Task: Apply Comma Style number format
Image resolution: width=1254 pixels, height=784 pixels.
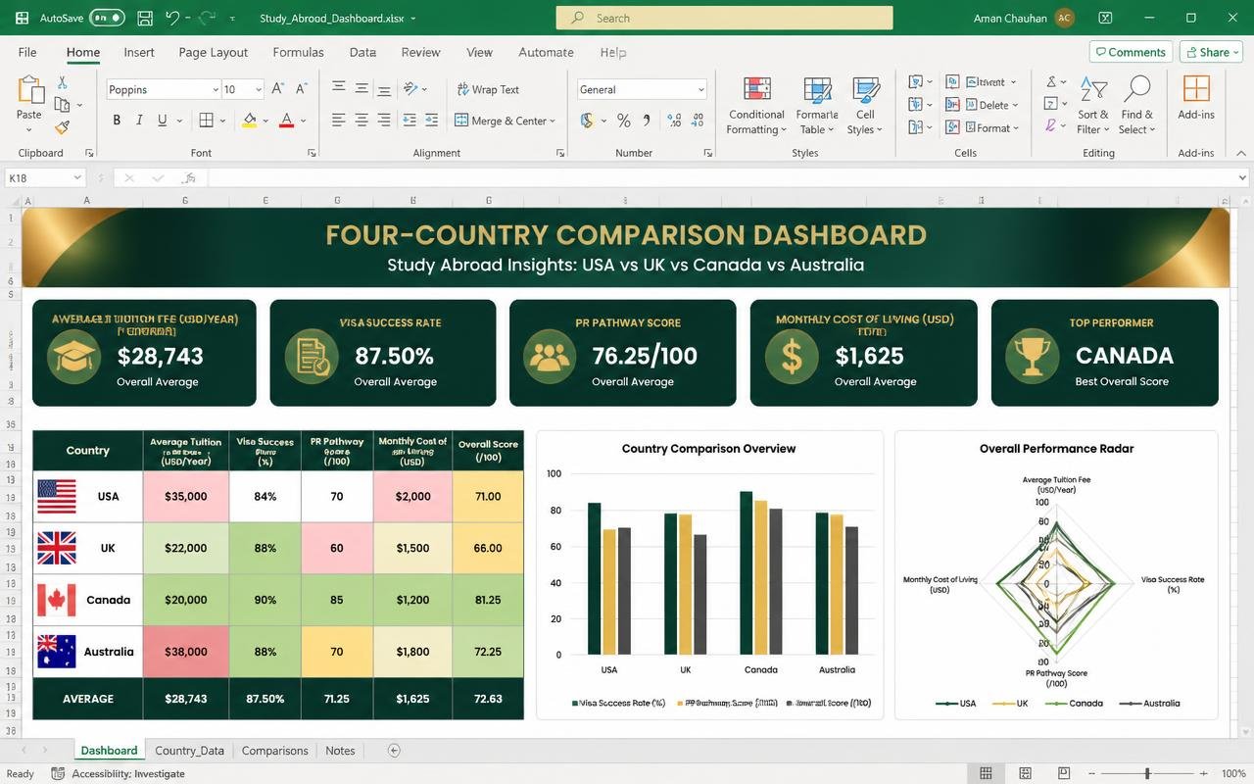Action: pos(647,121)
